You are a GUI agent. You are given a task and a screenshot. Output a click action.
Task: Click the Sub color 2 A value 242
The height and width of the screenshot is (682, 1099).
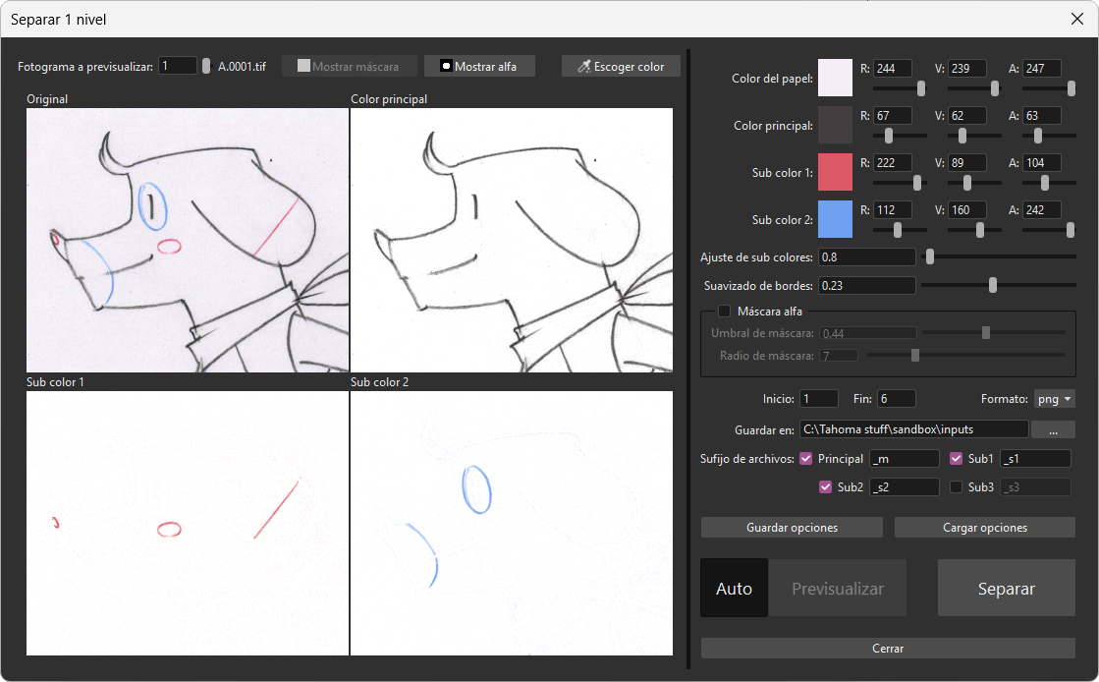1042,209
